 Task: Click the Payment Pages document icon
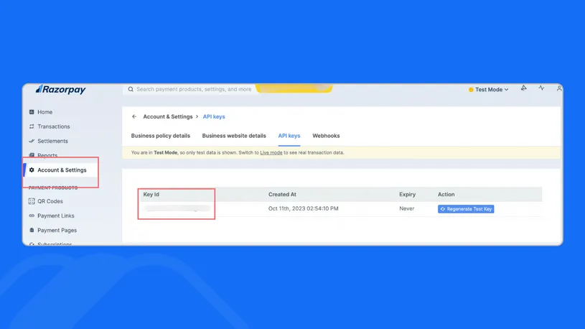click(32, 231)
